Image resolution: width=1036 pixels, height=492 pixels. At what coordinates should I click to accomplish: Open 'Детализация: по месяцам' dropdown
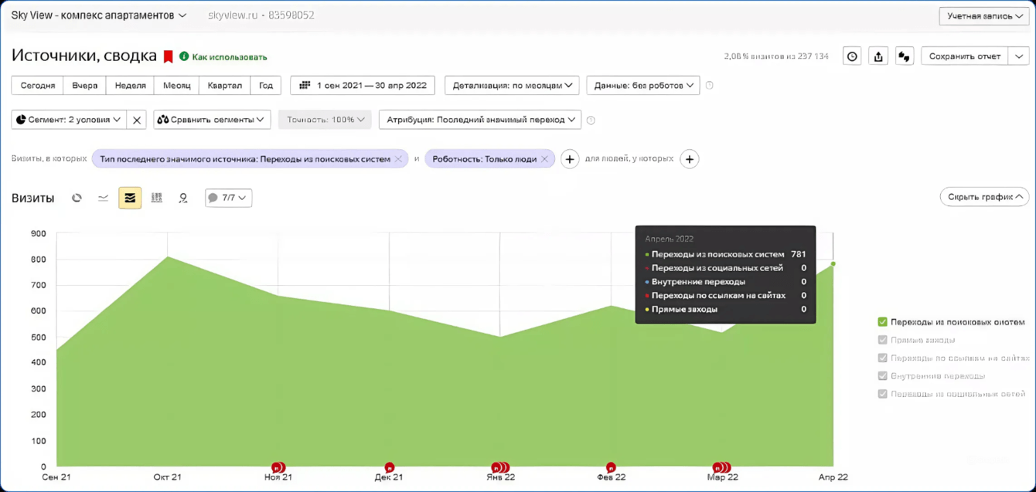512,85
